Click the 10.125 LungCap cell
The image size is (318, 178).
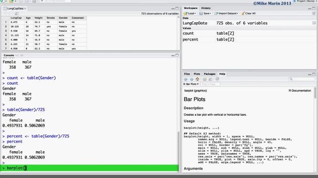tap(14, 27)
